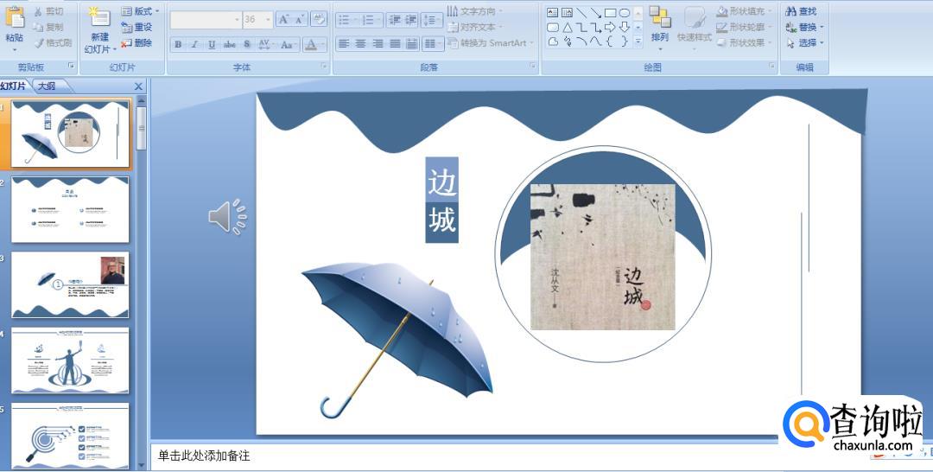Increase font size with the large A icon
Screen dimensions: 933x472
point(284,20)
